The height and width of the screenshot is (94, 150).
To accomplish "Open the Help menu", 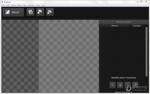I will click(x=43, y=5).
